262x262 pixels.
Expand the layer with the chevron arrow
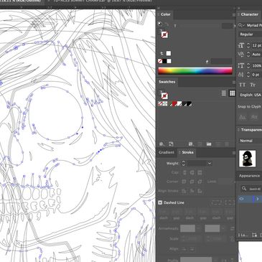coord(258,199)
